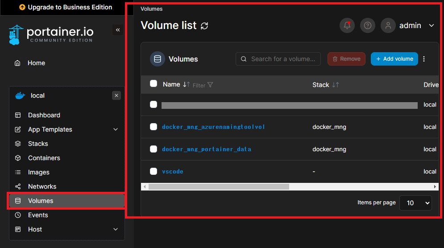Image resolution: width=444 pixels, height=248 pixels.
Task: Focus the Search for a volume field
Action: click(278, 59)
